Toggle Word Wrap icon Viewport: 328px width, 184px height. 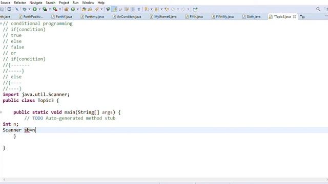click(120, 9)
